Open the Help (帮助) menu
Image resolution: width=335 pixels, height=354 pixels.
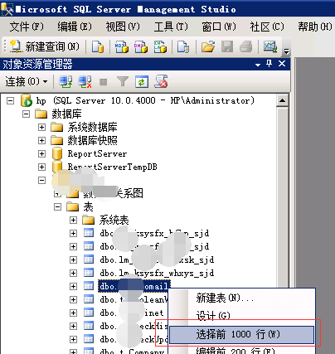click(x=315, y=27)
